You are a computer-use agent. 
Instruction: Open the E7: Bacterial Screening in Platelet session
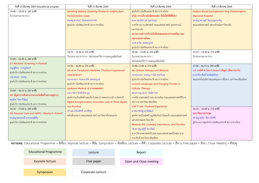[28, 63]
